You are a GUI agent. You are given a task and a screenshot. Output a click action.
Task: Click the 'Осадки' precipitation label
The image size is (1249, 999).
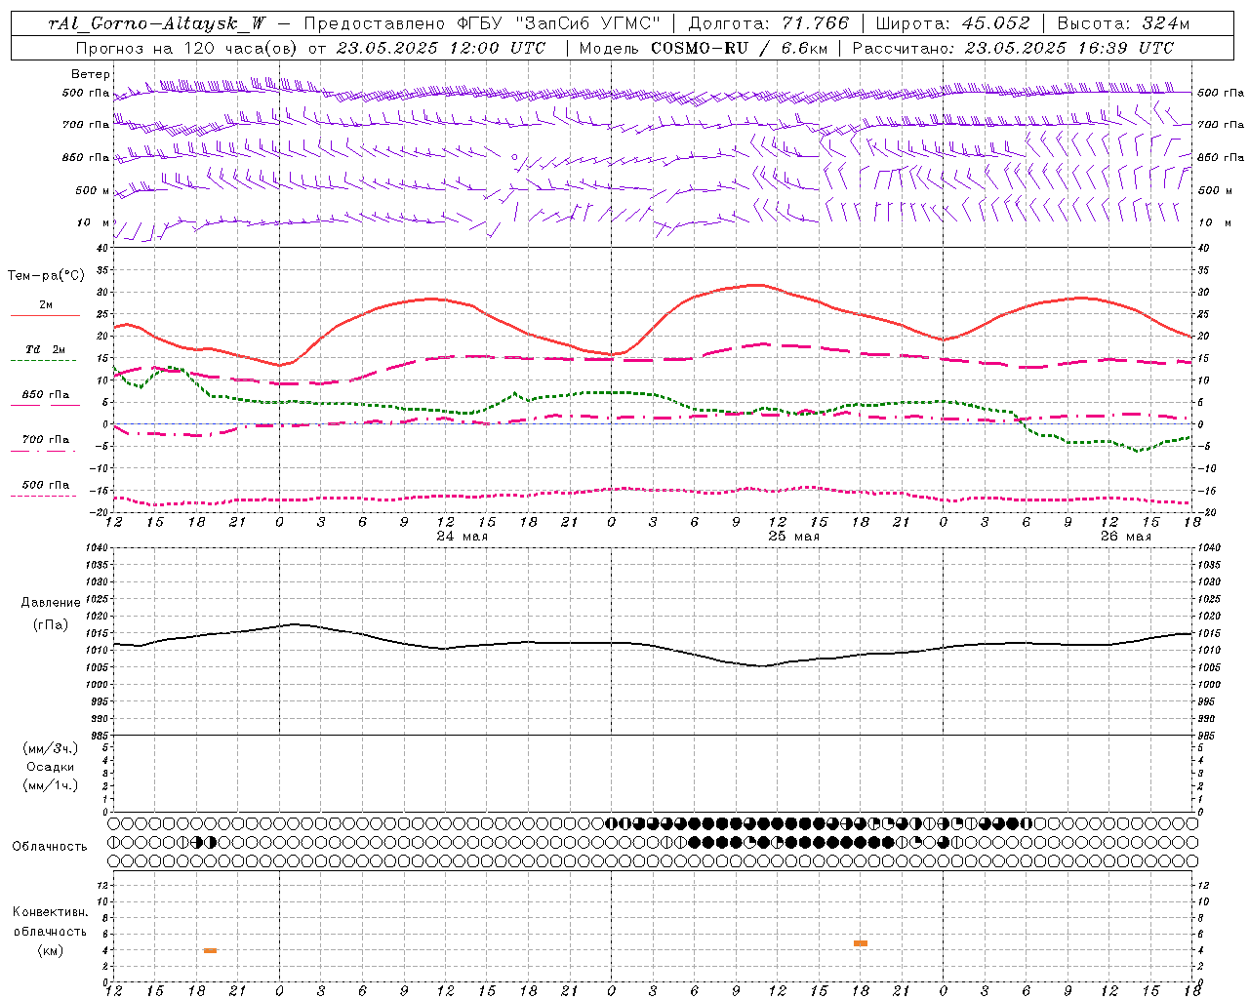pyautogui.click(x=51, y=767)
